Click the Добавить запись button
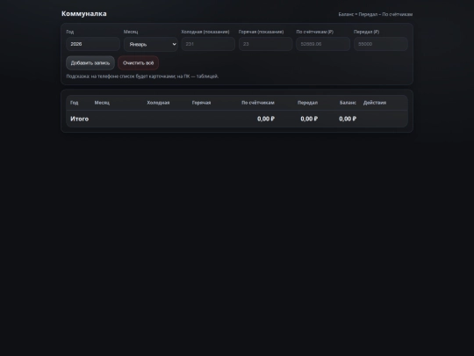The height and width of the screenshot is (356, 474). (x=90, y=63)
